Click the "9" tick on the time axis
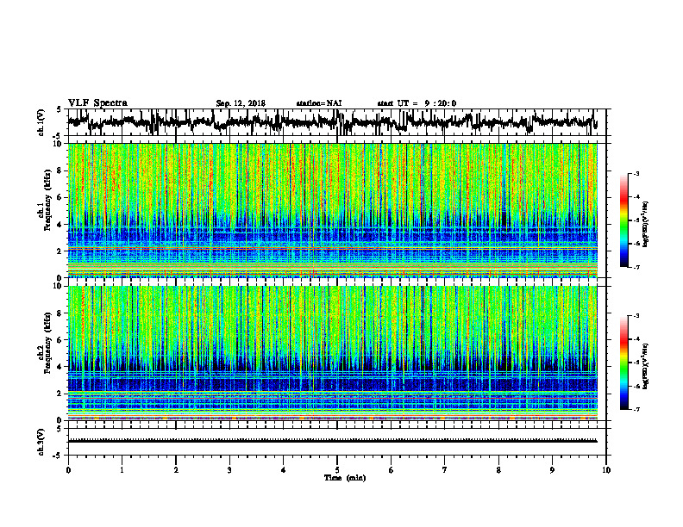The image size is (683, 527). coord(552,470)
